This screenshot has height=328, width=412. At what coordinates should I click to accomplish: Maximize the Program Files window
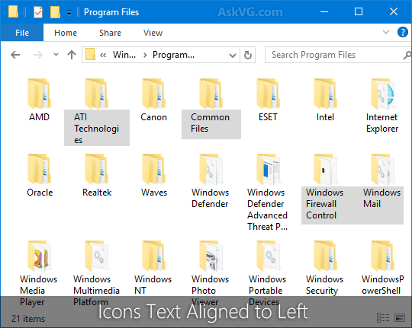359,11
